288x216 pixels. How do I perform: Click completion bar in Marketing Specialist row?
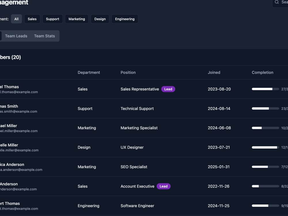coord(266,128)
